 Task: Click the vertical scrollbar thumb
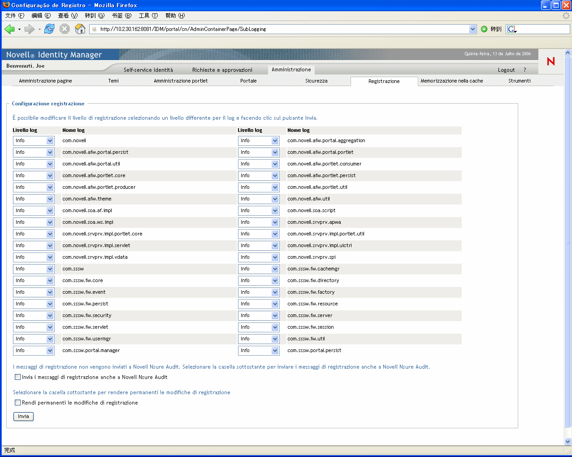tap(568, 242)
